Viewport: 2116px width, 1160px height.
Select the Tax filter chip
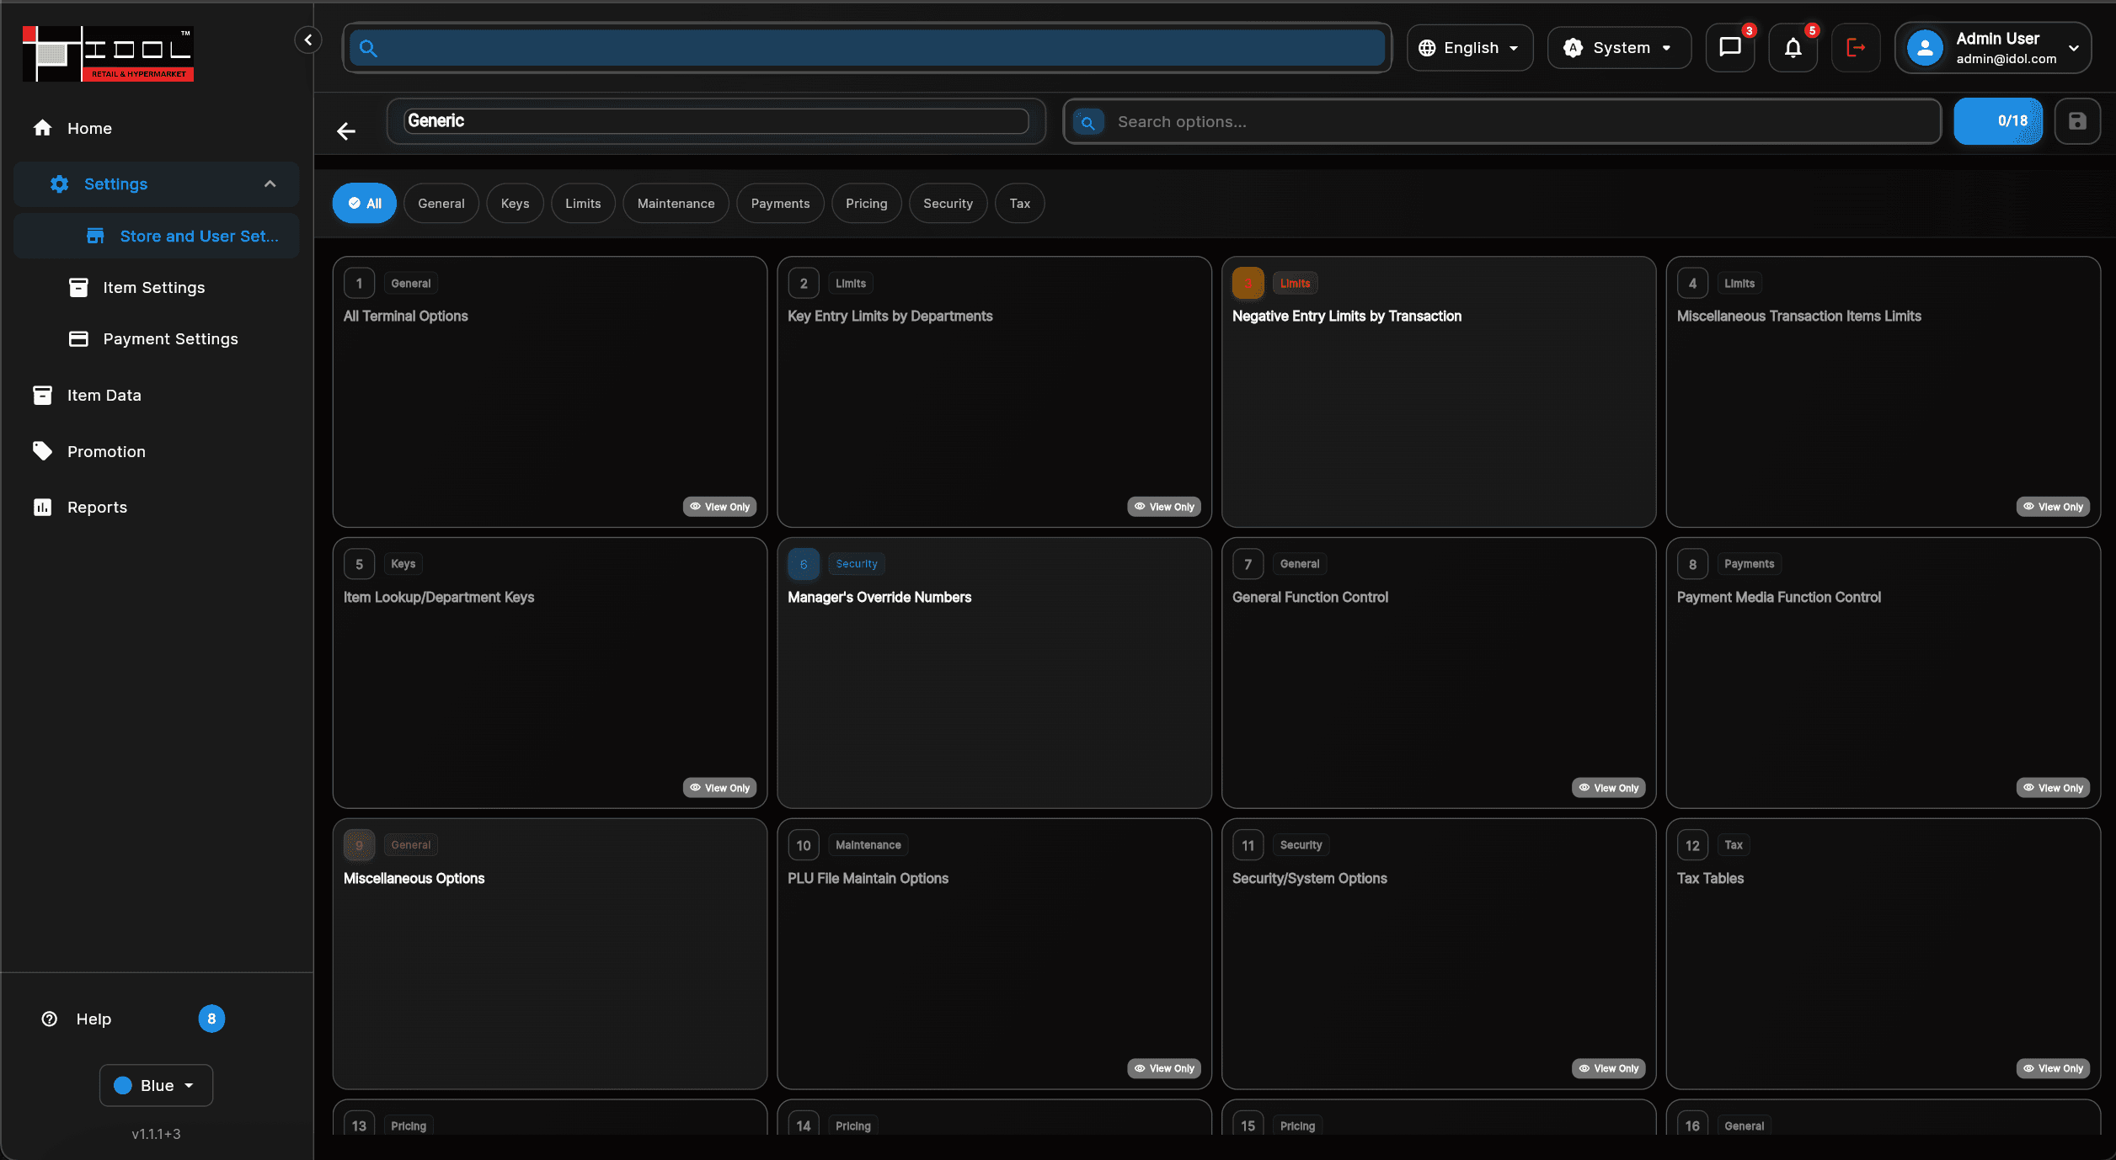tap(1019, 203)
